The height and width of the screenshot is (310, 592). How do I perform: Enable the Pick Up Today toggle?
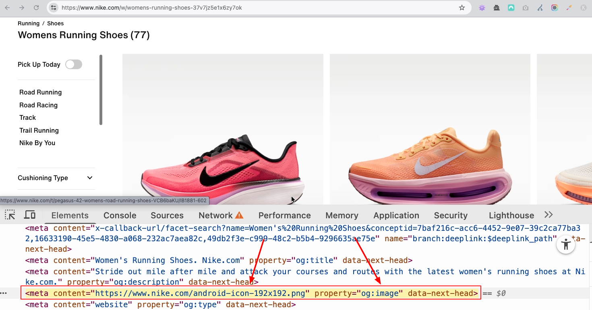(74, 64)
